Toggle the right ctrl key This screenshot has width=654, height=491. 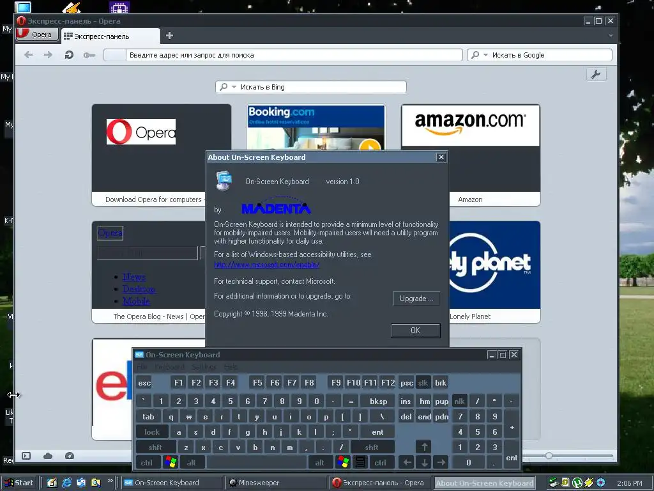click(381, 462)
